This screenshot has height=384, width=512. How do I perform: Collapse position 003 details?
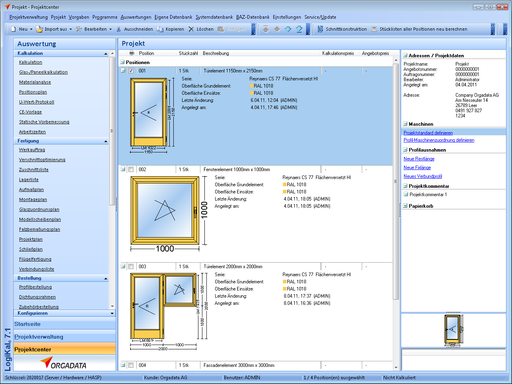pos(123,266)
